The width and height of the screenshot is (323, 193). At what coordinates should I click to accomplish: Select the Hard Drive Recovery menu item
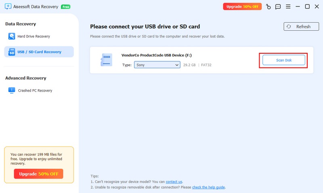pyautogui.click(x=34, y=36)
